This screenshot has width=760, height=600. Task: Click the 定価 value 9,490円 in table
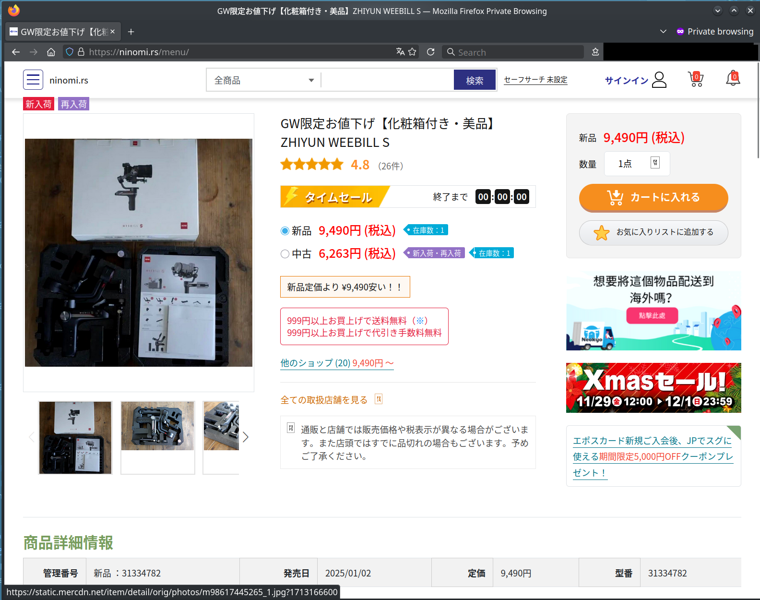pos(516,573)
